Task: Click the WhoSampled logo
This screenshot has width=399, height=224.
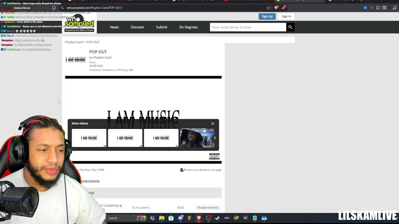Action: 79,23
